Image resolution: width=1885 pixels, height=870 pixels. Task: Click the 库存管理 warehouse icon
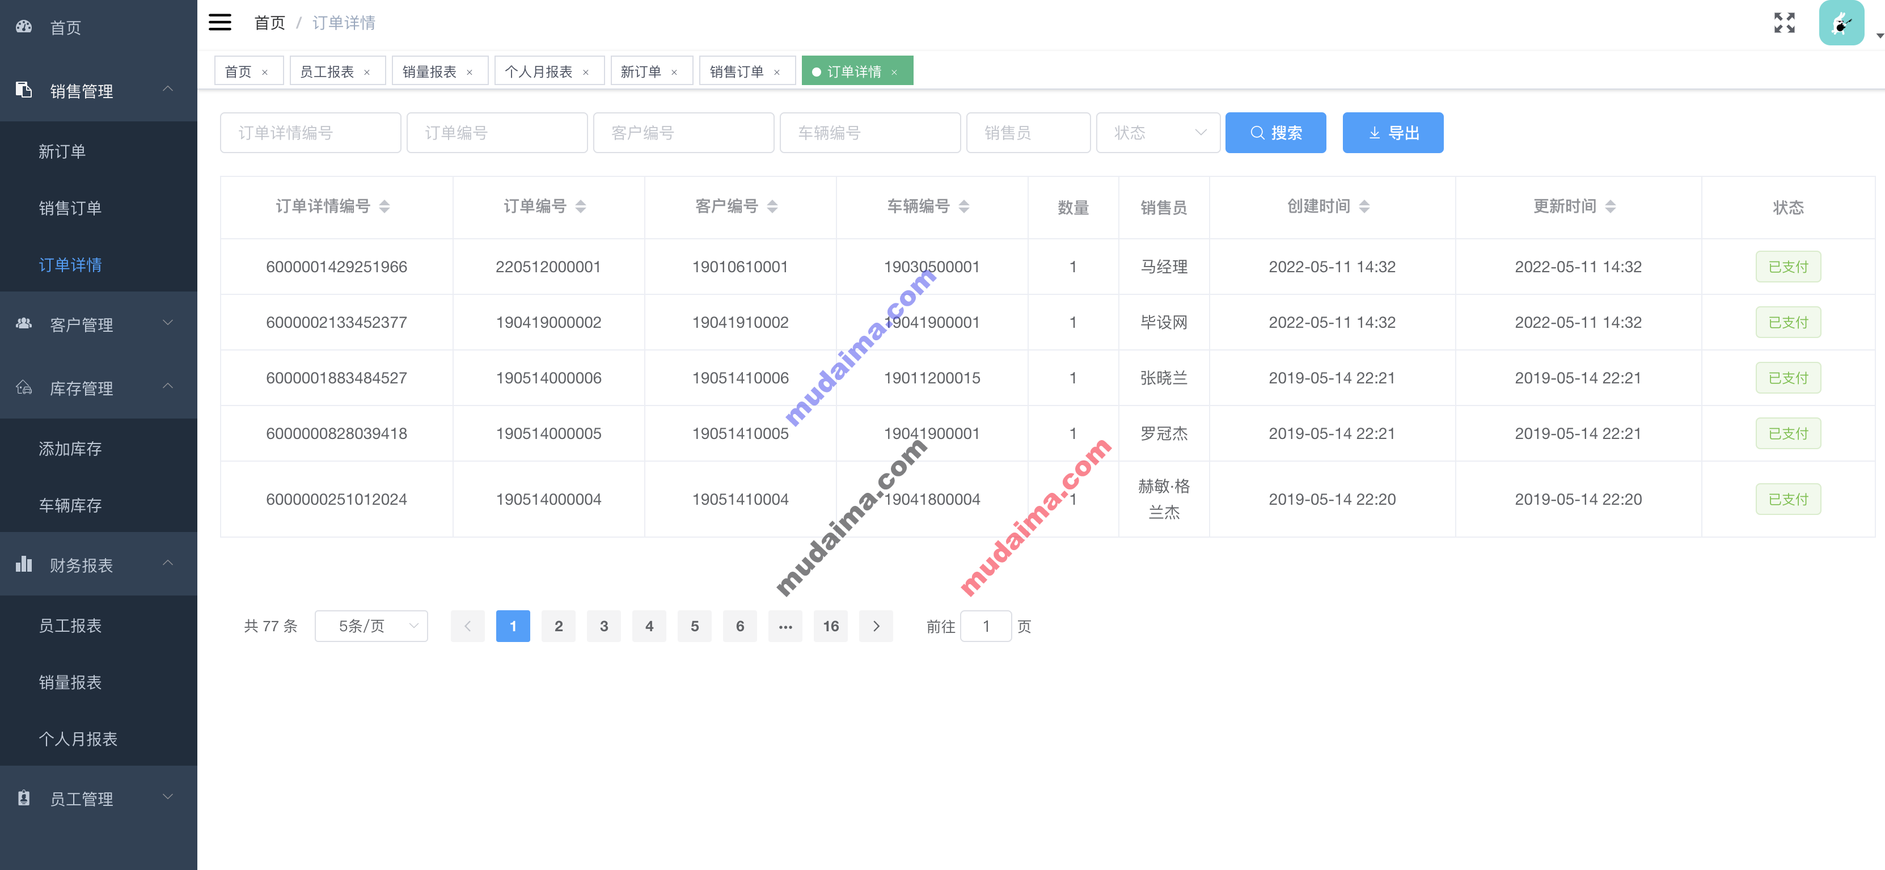coord(24,387)
